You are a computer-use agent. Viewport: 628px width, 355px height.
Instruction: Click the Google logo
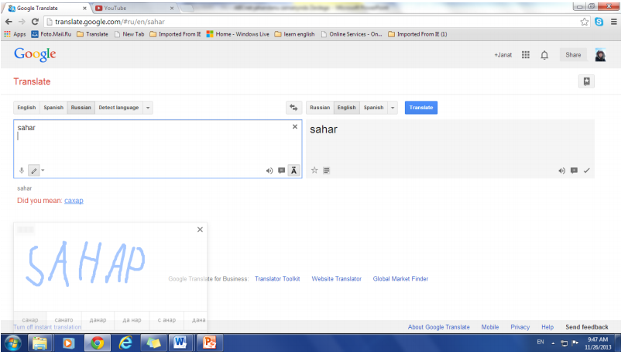35,54
